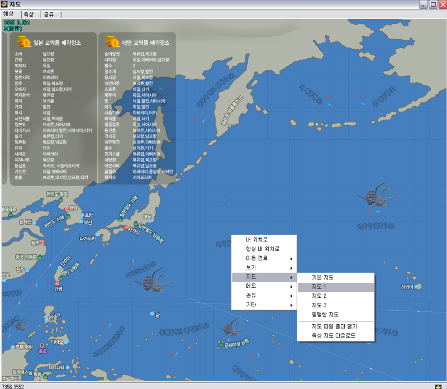
Task: Select 기본 지도 from submenu
Action: click(336, 277)
